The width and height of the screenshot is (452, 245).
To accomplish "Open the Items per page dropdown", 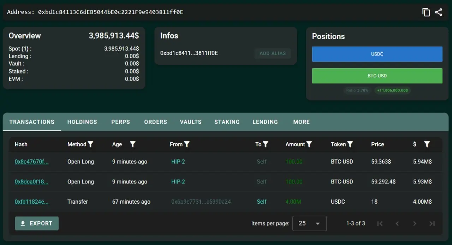I will coord(309,223).
